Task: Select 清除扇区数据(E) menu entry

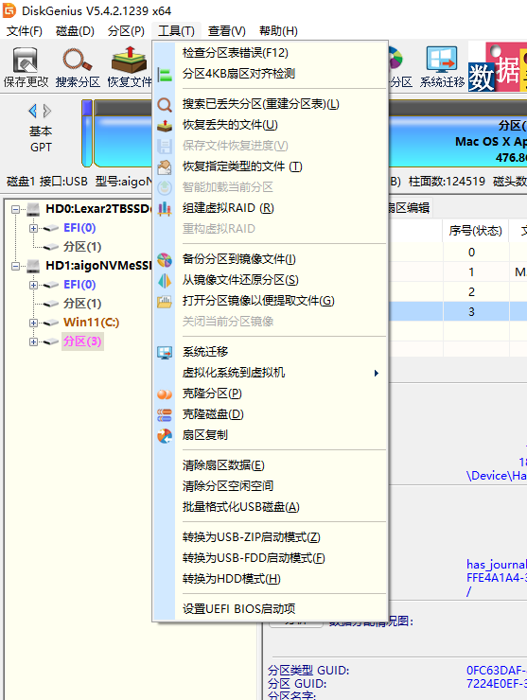Action: click(x=270, y=465)
